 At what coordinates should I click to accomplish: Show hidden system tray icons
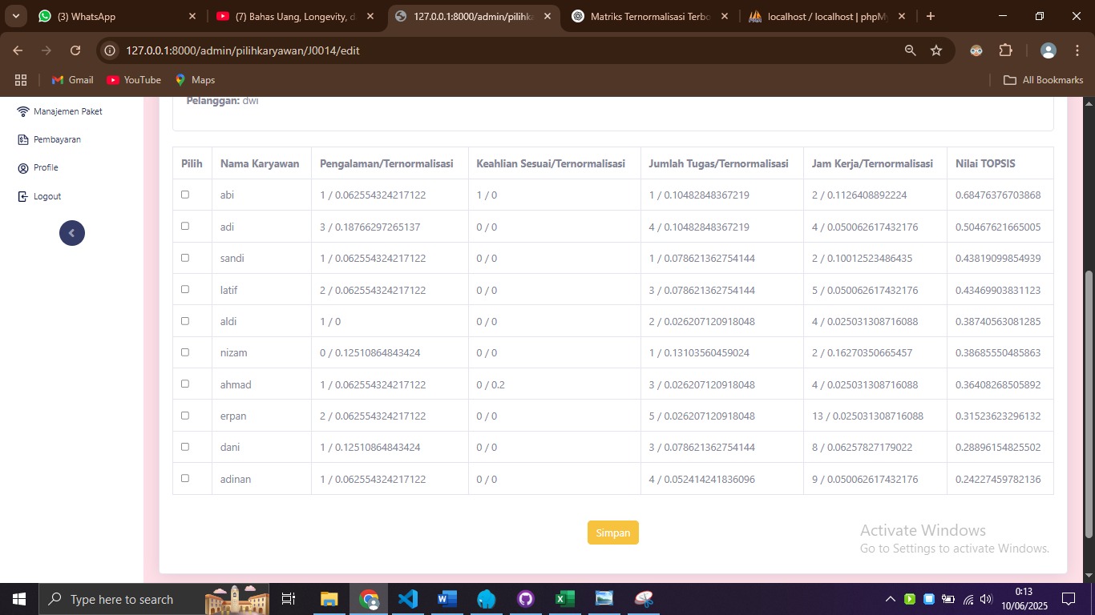point(890,599)
